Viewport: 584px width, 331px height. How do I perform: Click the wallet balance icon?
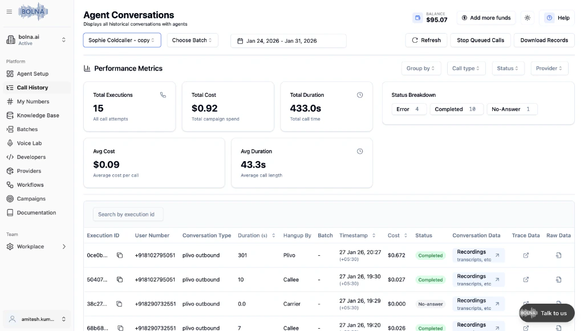tap(417, 18)
